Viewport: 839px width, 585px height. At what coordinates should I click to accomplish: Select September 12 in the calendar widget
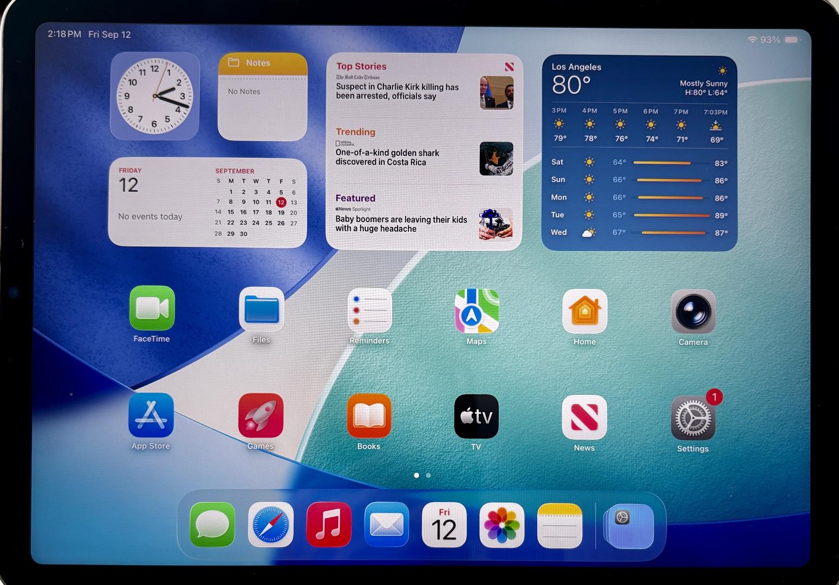[281, 203]
